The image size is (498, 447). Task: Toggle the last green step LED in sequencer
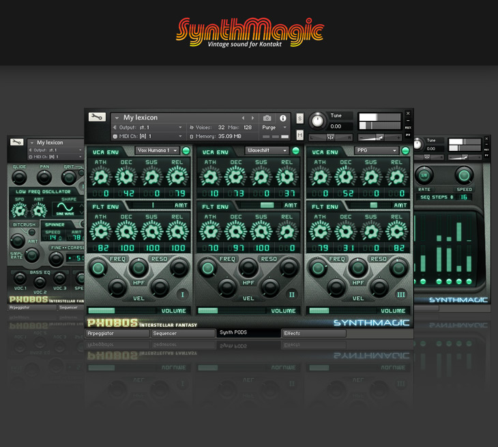point(469,281)
